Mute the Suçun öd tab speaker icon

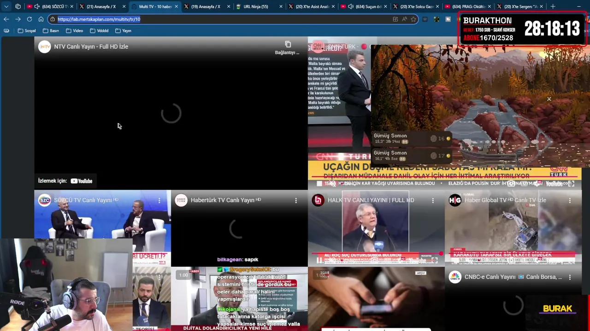pos(351,6)
